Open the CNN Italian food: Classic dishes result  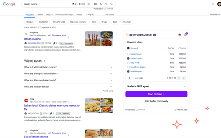tap(52, 107)
